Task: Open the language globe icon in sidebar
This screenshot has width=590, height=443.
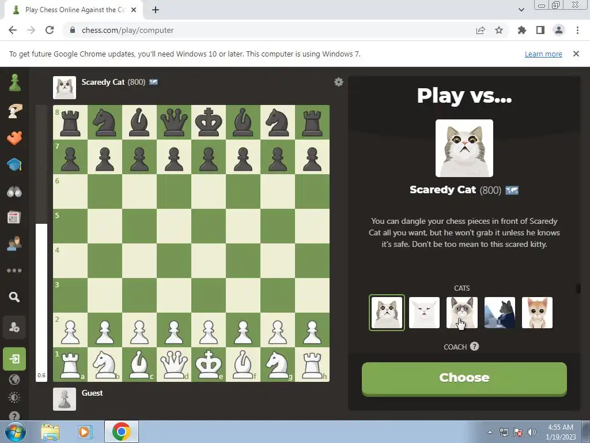Action: pos(14,380)
